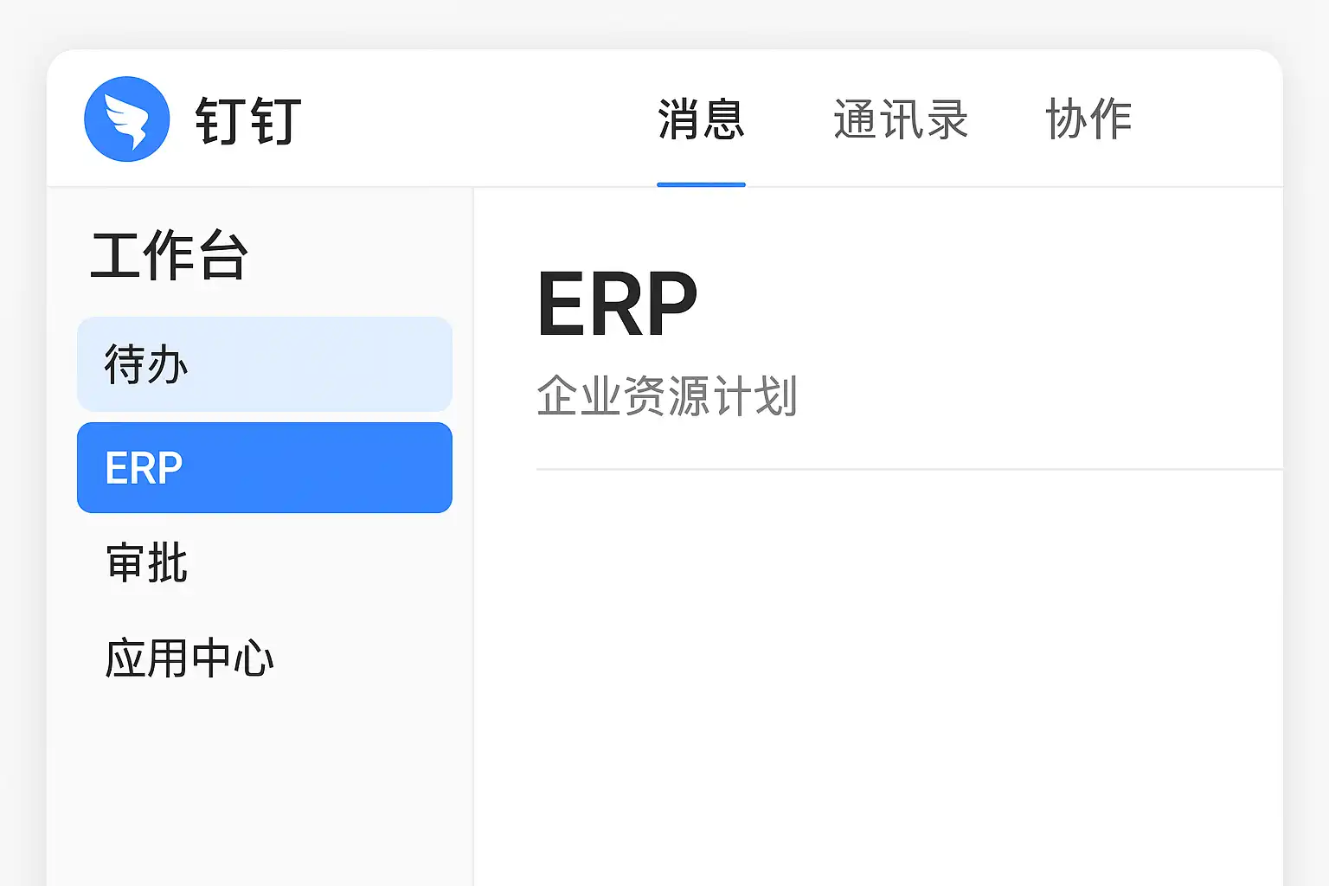This screenshot has width=1329, height=886.
Task: Open the 通讯录 tab
Action: point(900,119)
